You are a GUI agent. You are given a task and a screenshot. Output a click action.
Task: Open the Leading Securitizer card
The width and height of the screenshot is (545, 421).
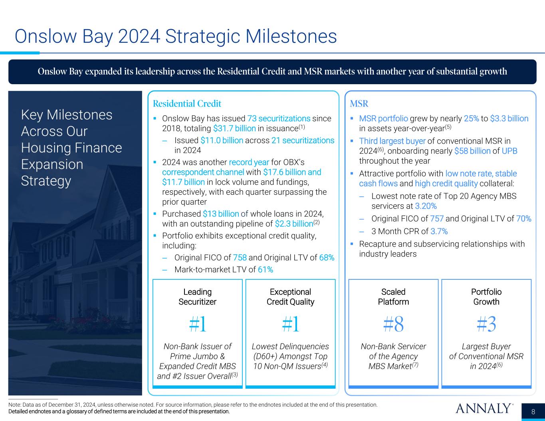(197, 333)
